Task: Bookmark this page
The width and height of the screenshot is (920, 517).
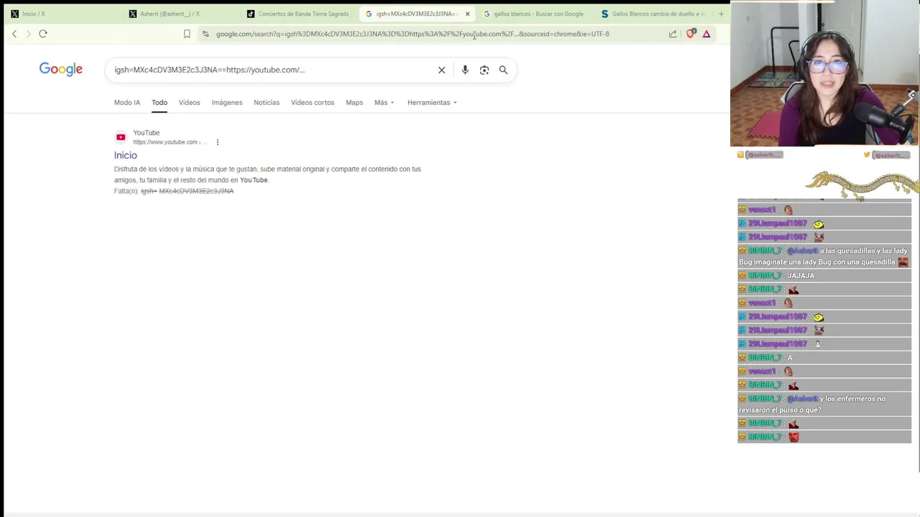Action: (187, 34)
